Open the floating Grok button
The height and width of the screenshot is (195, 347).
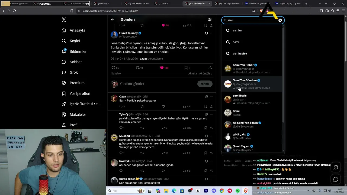coord(336,167)
